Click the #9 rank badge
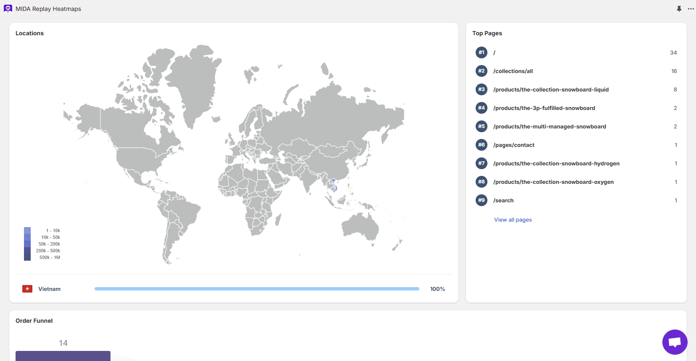 tap(481, 200)
